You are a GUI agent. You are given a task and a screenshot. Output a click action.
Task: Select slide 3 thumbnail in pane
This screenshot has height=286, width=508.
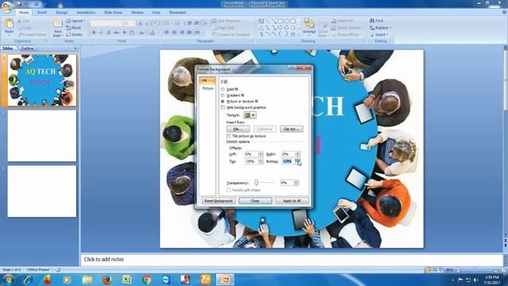42,191
